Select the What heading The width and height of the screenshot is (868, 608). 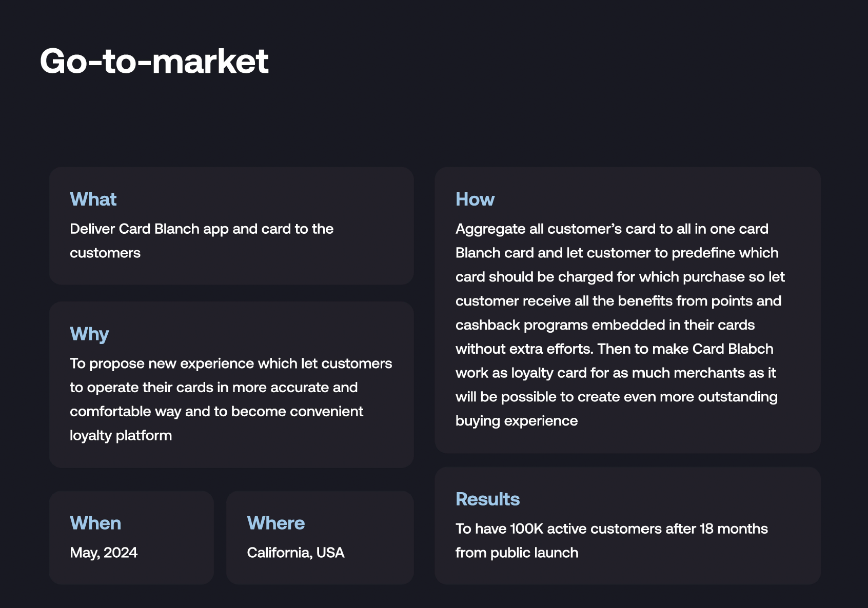tap(93, 199)
